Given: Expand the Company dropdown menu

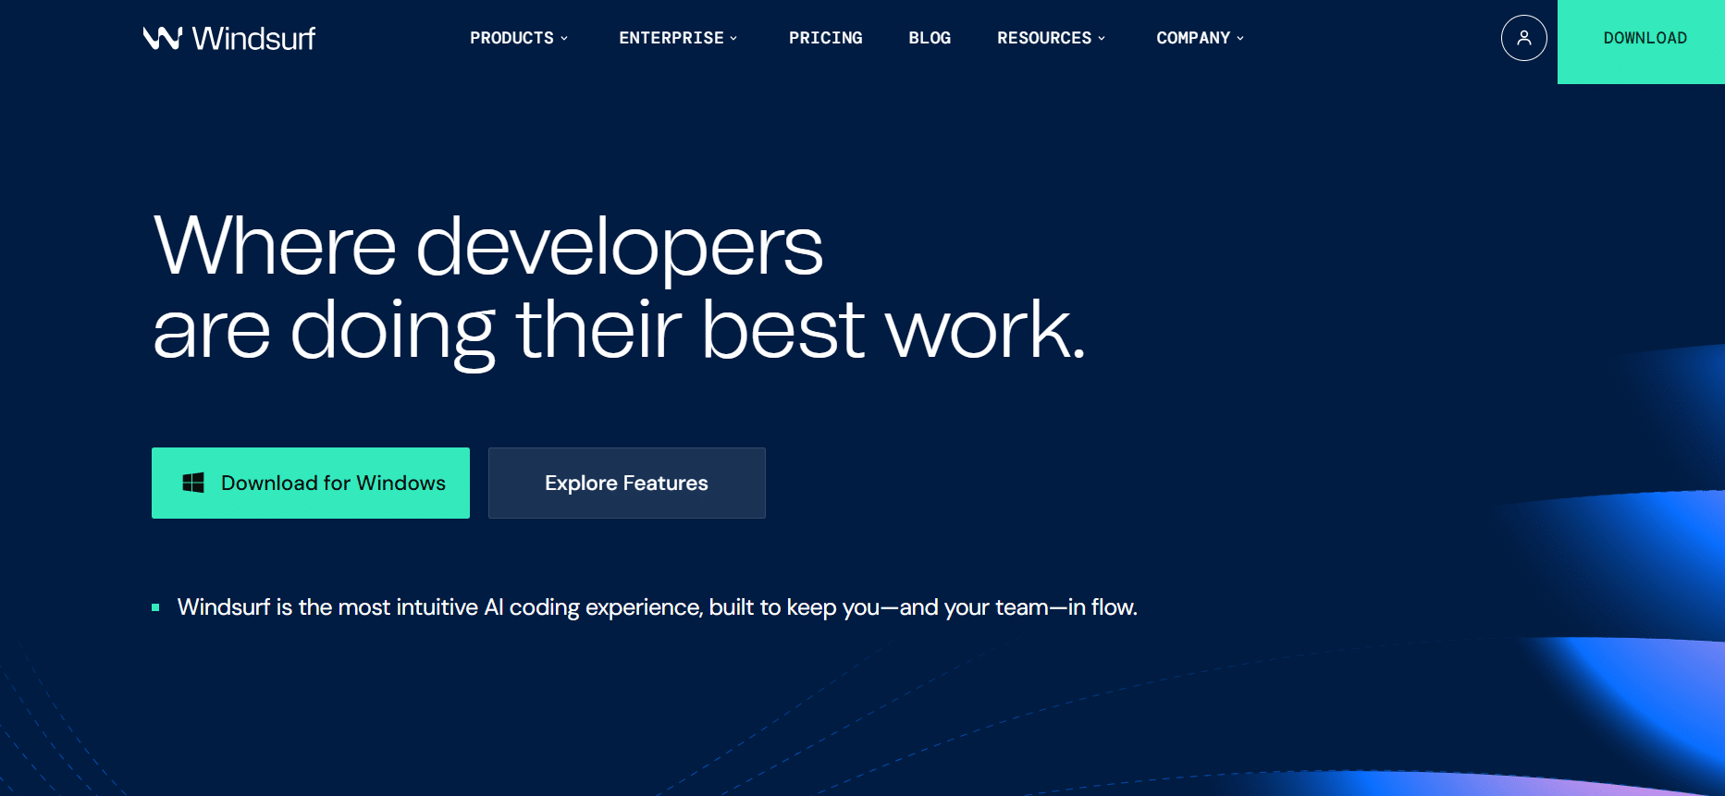Looking at the screenshot, I should 1200,38.
